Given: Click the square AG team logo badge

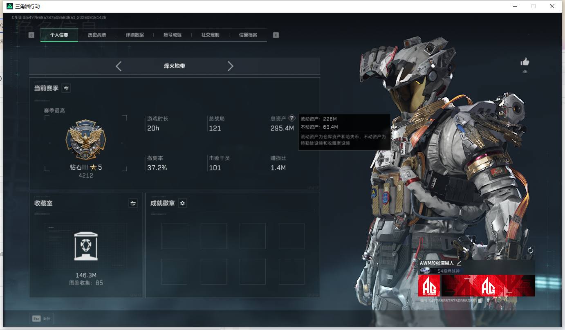Looking at the screenshot, I should (429, 285).
